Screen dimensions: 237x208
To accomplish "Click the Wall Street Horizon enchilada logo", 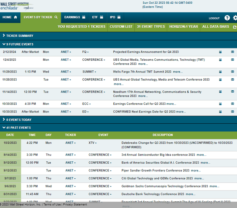I will (x=17, y=6).
